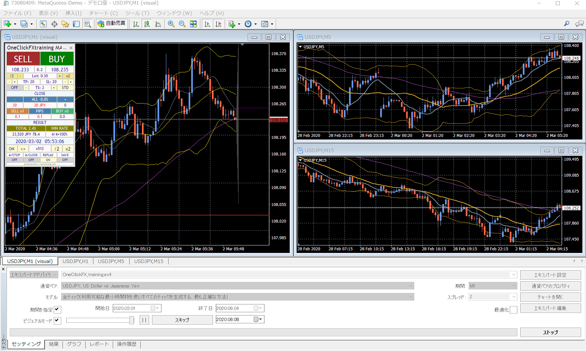Click the チャートを開く button
586x352 pixels.
click(x=551, y=297)
